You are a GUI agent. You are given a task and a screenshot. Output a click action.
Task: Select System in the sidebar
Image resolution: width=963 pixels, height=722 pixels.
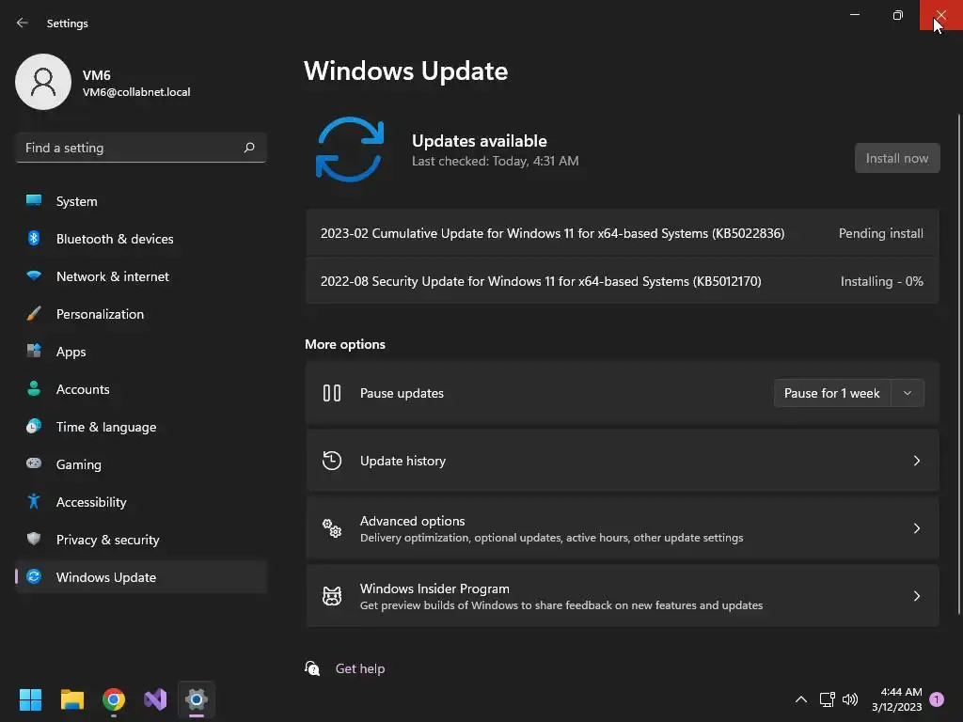coord(141,201)
